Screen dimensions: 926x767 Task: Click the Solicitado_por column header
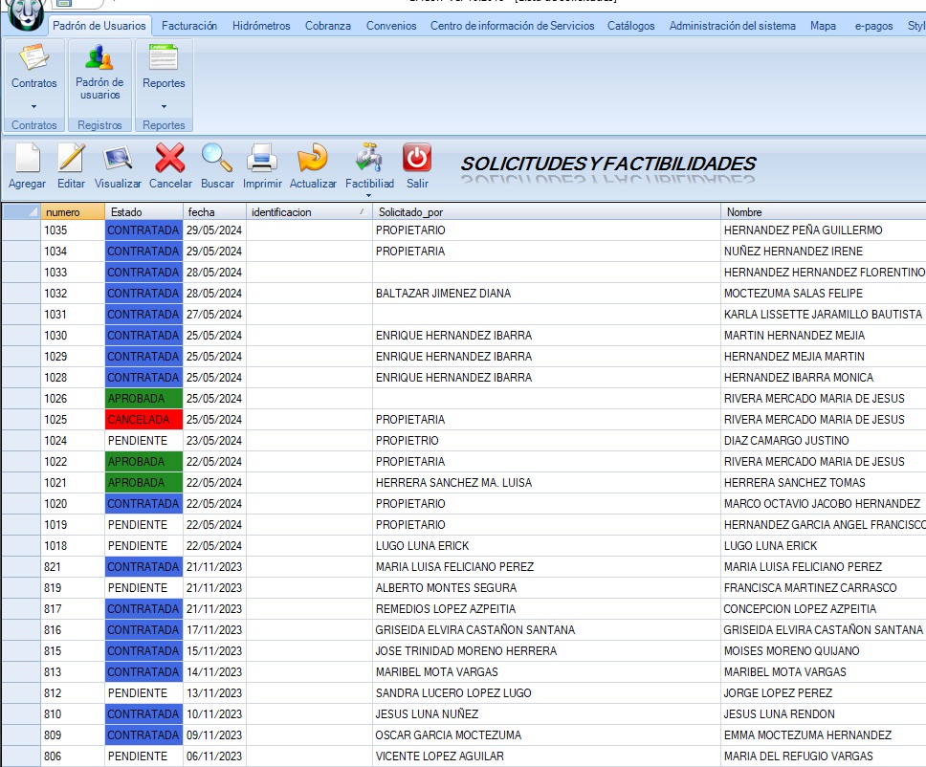pos(545,212)
